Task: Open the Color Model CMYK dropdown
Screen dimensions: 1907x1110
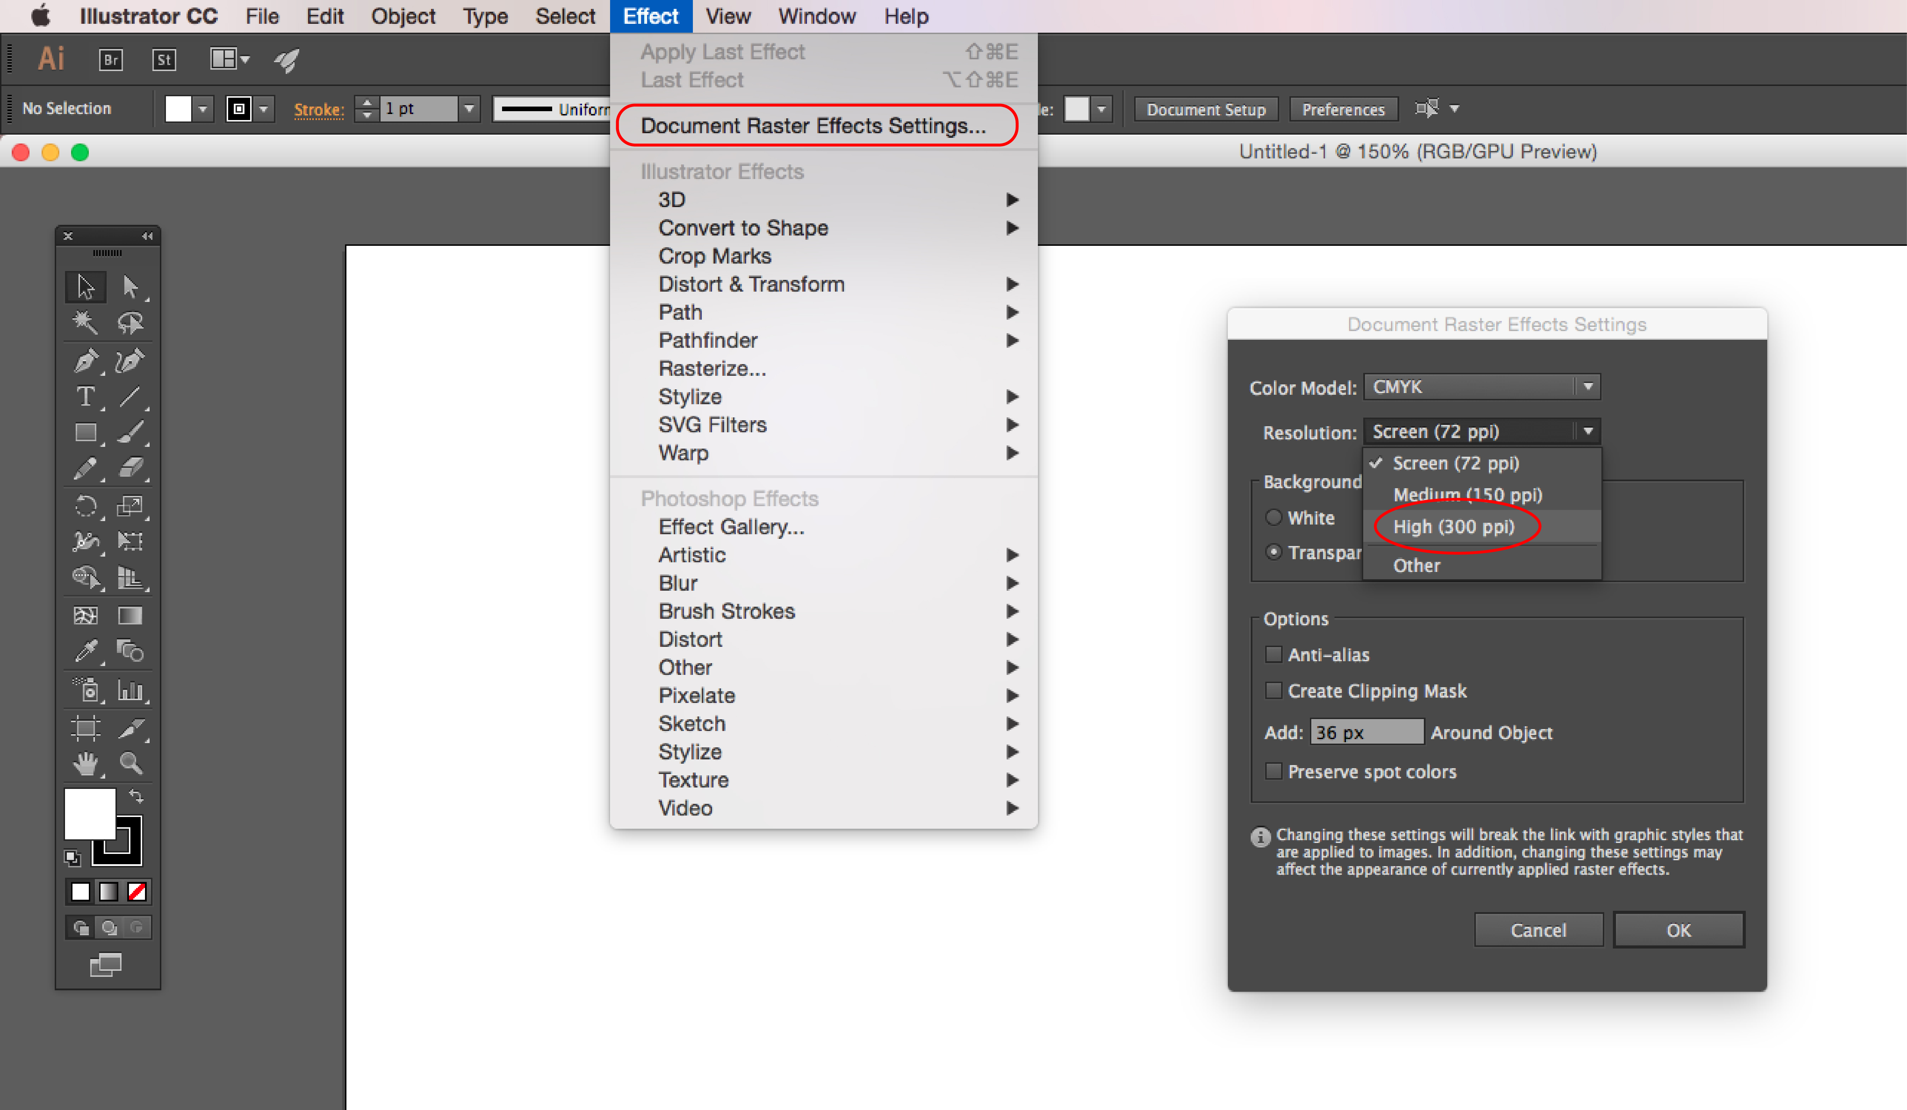Action: click(x=1481, y=387)
